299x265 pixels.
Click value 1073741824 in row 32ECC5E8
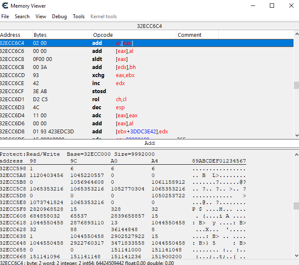click(47, 202)
